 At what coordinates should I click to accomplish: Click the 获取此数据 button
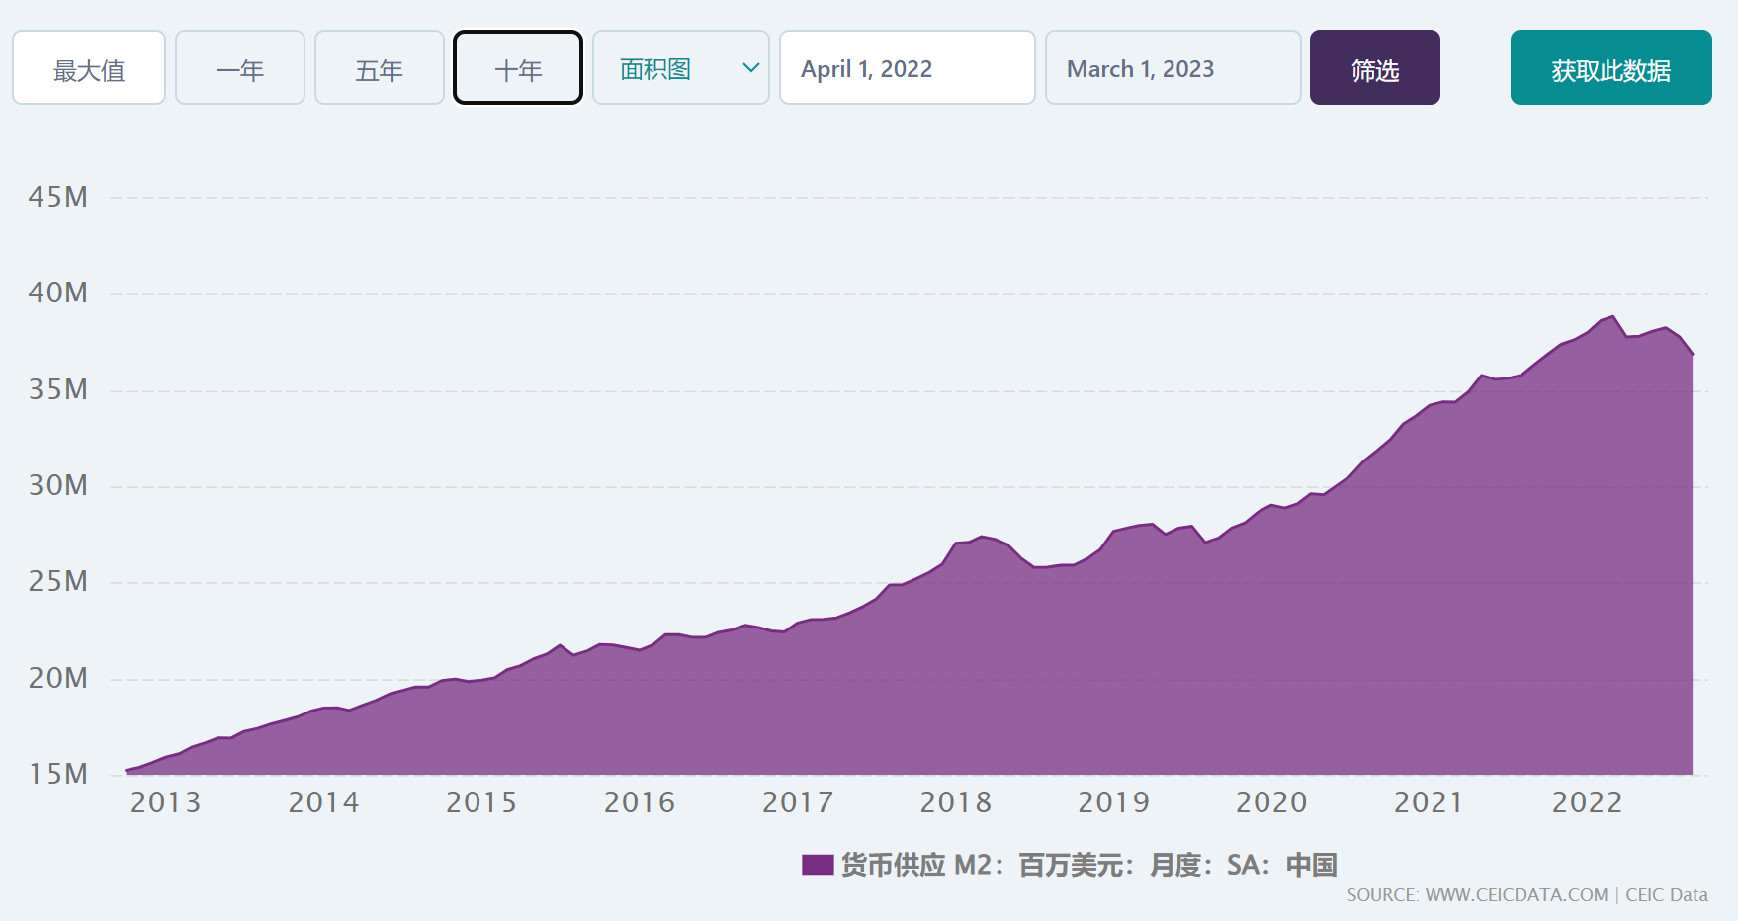[1610, 68]
